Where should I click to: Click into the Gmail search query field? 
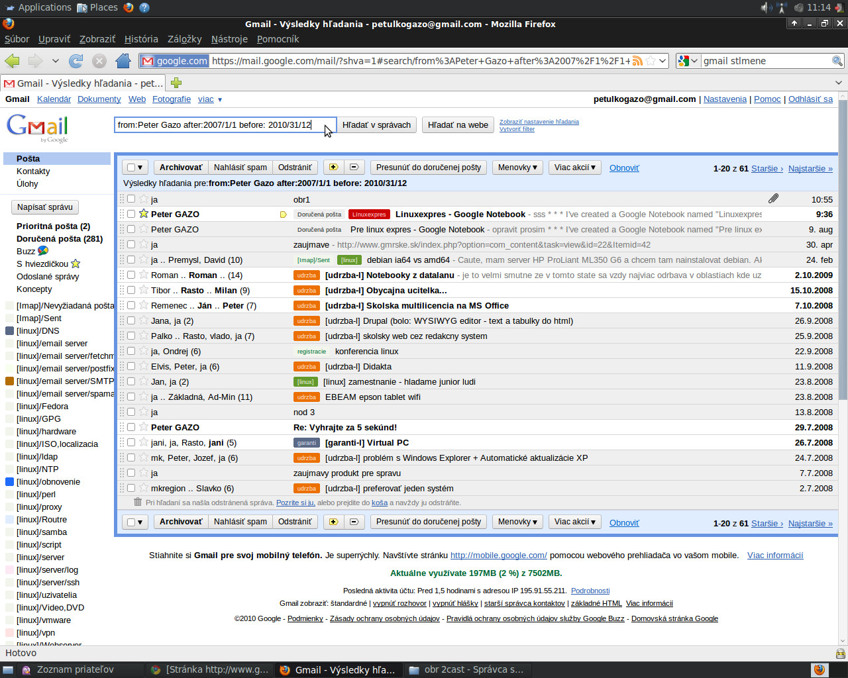tap(225, 124)
